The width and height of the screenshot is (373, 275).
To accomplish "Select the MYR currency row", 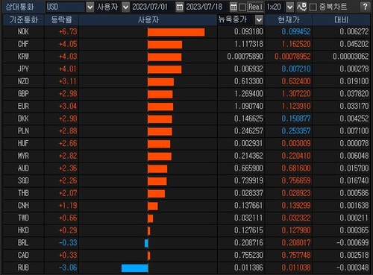I will click(186, 156).
